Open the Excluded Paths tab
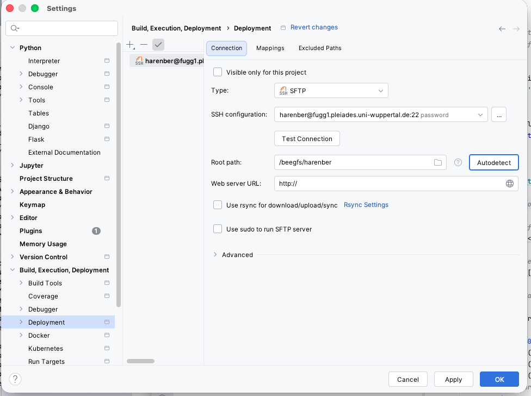 (x=320, y=48)
